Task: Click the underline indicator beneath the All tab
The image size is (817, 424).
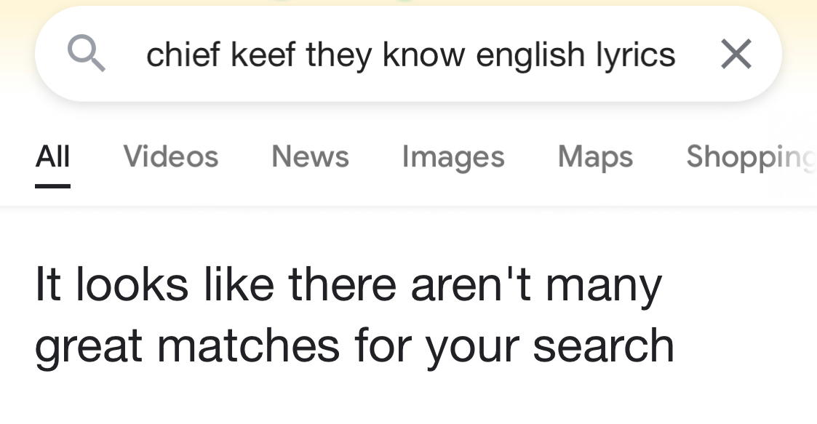Action: [52, 186]
